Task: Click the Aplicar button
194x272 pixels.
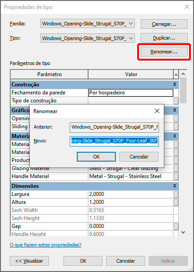Action: [x=168, y=261]
